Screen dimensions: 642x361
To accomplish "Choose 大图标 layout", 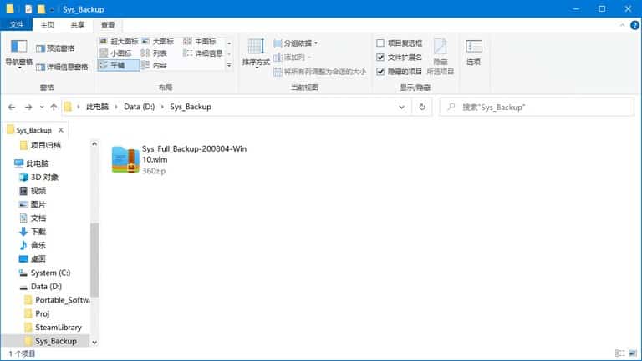I will click(x=158, y=41).
